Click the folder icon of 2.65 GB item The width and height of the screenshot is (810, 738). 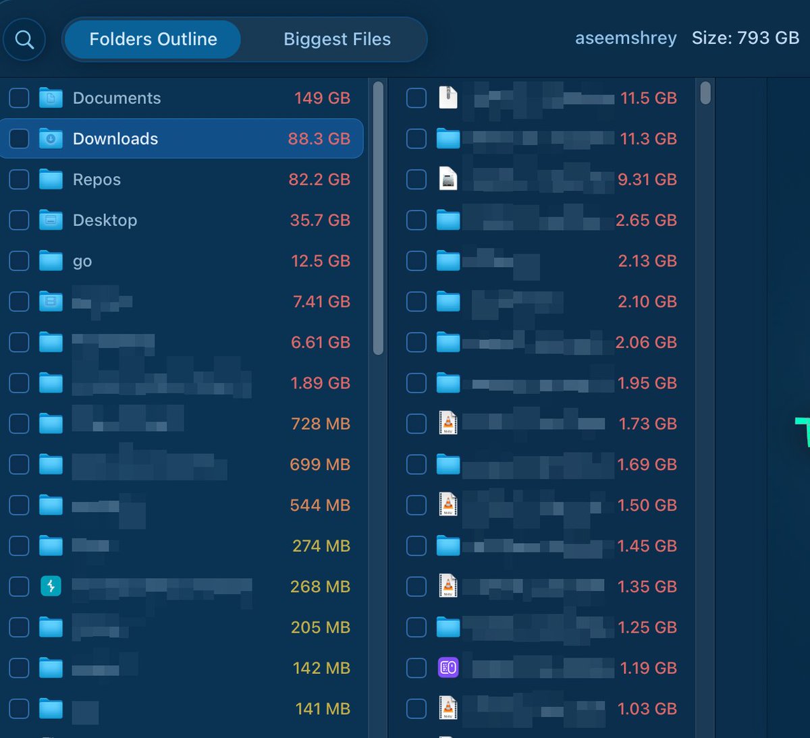coord(448,220)
